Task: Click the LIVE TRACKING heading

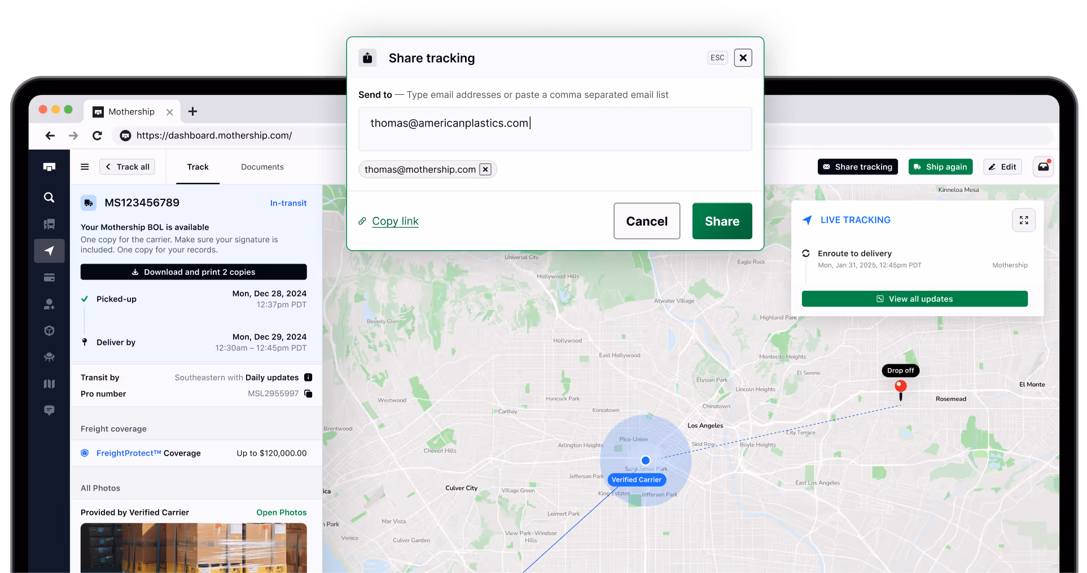Action: click(x=855, y=220)
